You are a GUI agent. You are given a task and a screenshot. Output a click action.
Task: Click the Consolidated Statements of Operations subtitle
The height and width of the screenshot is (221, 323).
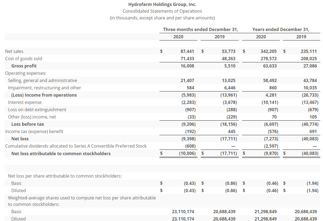(162, 11)
